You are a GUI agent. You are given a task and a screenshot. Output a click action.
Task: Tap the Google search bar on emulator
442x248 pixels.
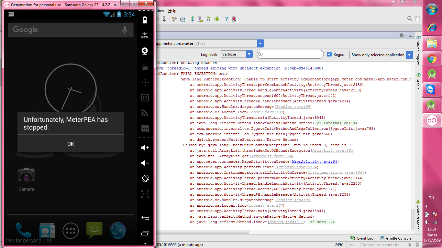coord(71,30)
